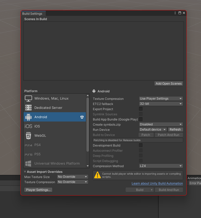Viewport: 201px width, 218px height.
Task: Select the Windows, Mac, Linux monitor icon
Action: coord(28,99)
